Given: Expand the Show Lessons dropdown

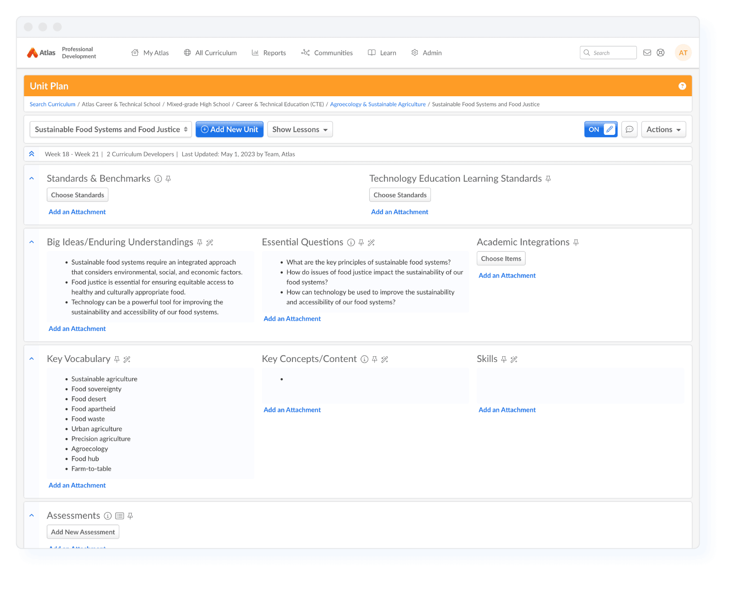Looking at the screenshot, I should [300, 130].
